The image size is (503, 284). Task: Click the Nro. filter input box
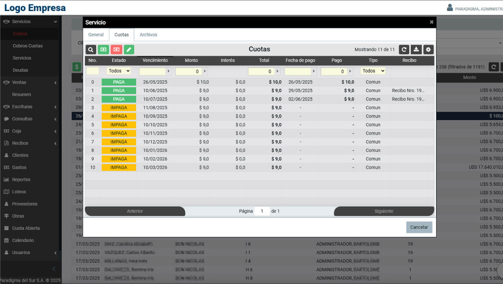(93, 71)
